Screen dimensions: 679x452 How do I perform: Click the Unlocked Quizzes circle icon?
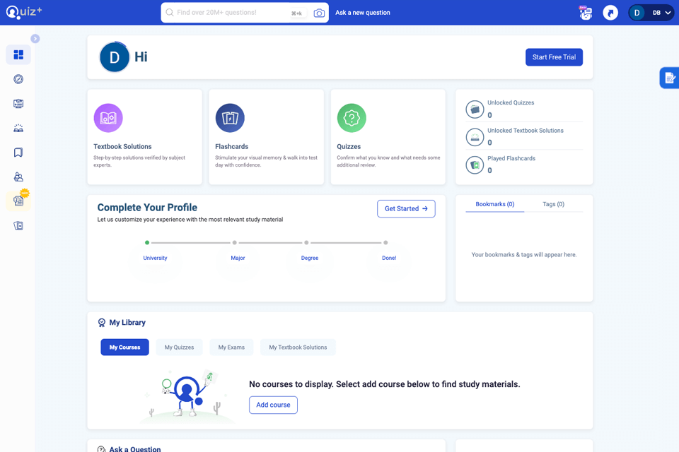tap(475, 109)
